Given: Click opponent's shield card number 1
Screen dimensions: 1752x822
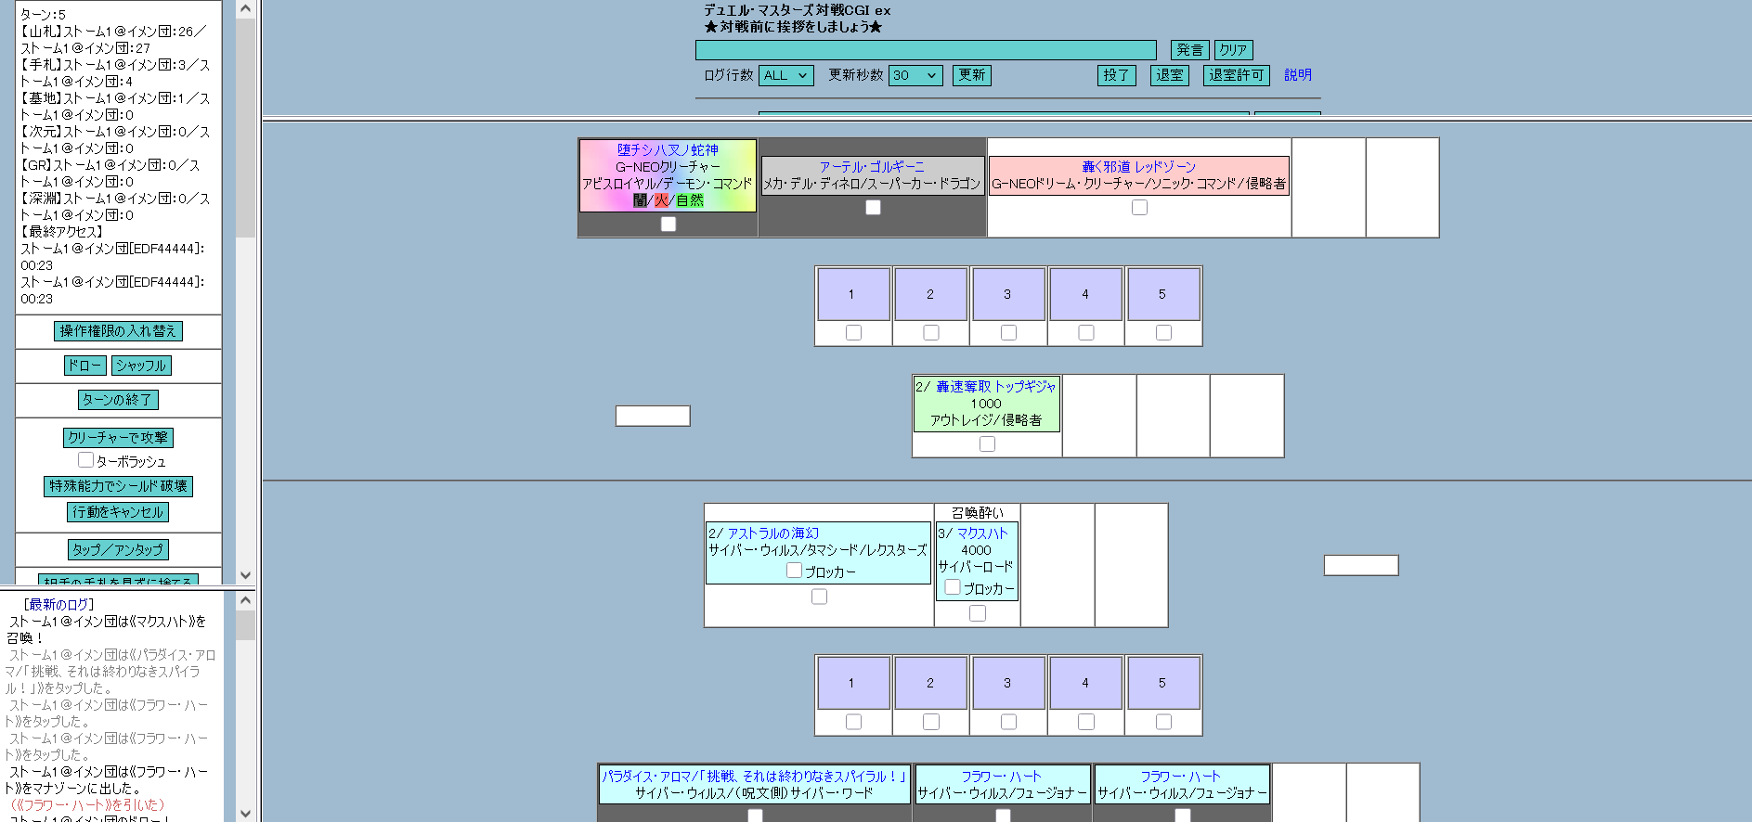Looking at the screenshot, I should (x=852, y=294).
